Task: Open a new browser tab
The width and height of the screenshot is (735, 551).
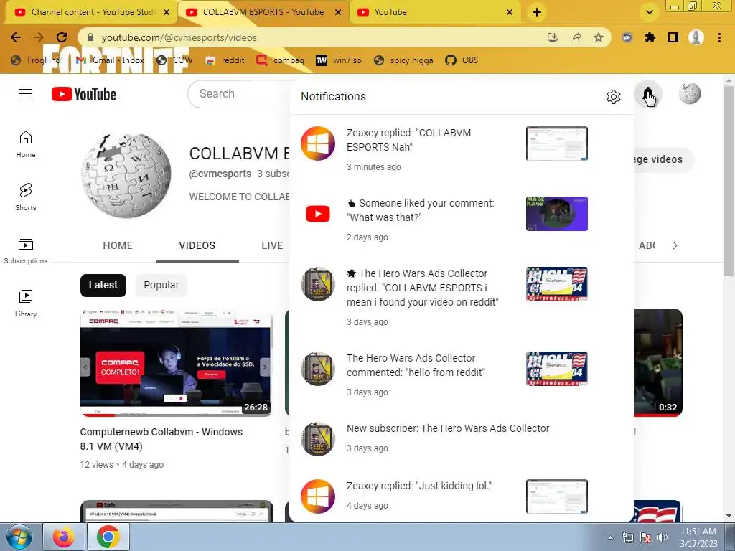Action: (537, 12)
